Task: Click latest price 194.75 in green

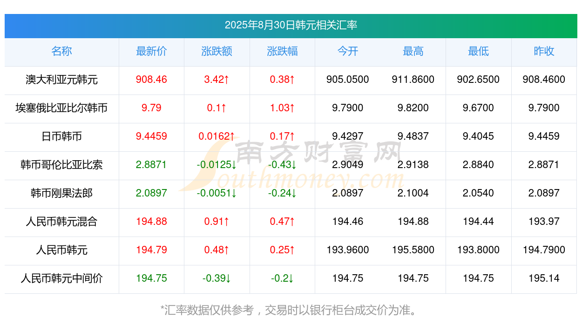Action: [x=151, y=278]
